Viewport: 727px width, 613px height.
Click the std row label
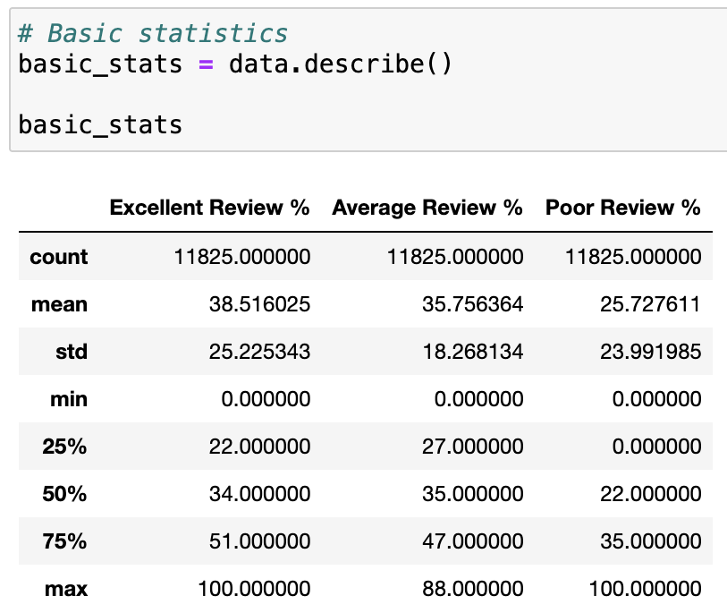(72, 352)
